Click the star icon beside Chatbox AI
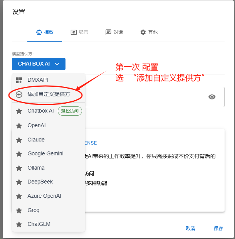The width and height of the screenshot is (235, 239). click(x=19, y=111)
